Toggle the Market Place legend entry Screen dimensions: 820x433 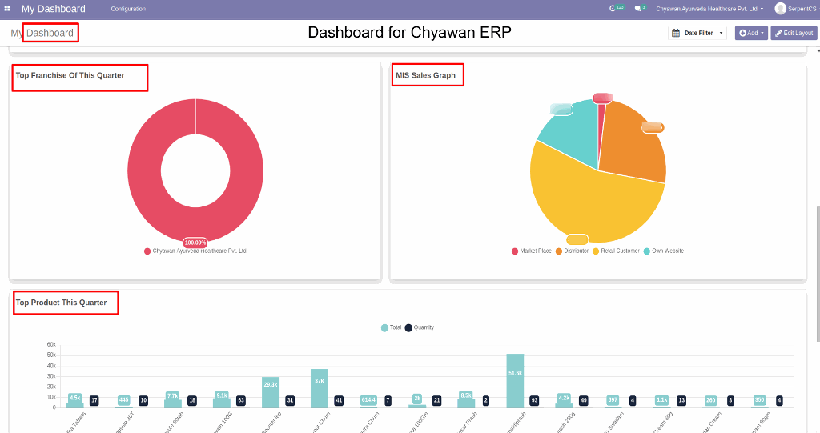pyautogui.click(x=532, y=251)
